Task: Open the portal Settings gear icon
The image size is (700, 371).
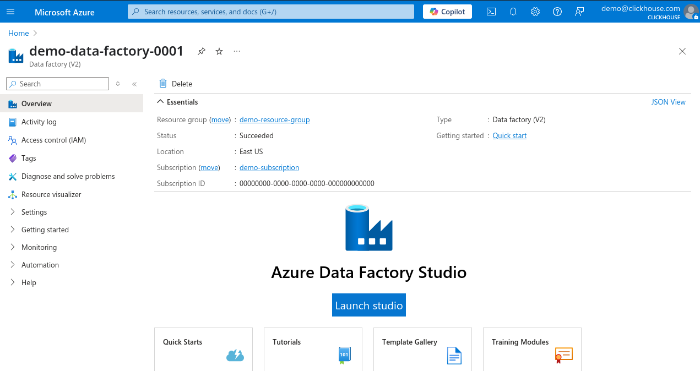Action: point(535,12)
